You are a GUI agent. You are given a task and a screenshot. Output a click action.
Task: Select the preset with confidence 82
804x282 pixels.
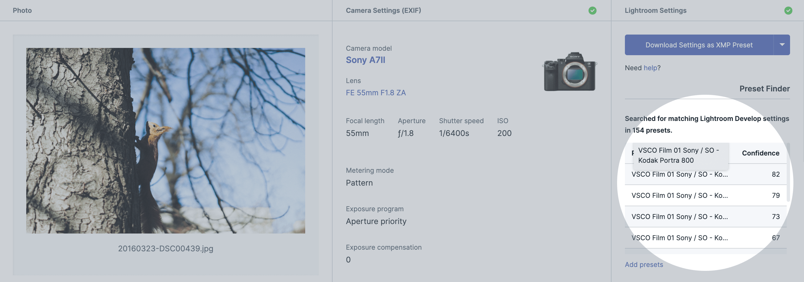click(705, 174)
